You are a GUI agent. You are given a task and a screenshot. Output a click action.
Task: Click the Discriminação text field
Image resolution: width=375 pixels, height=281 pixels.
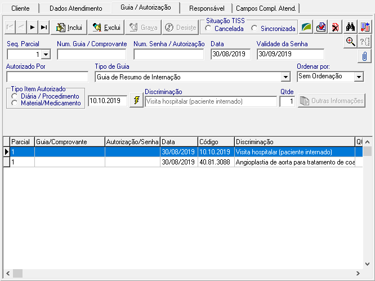click(211, 101)
